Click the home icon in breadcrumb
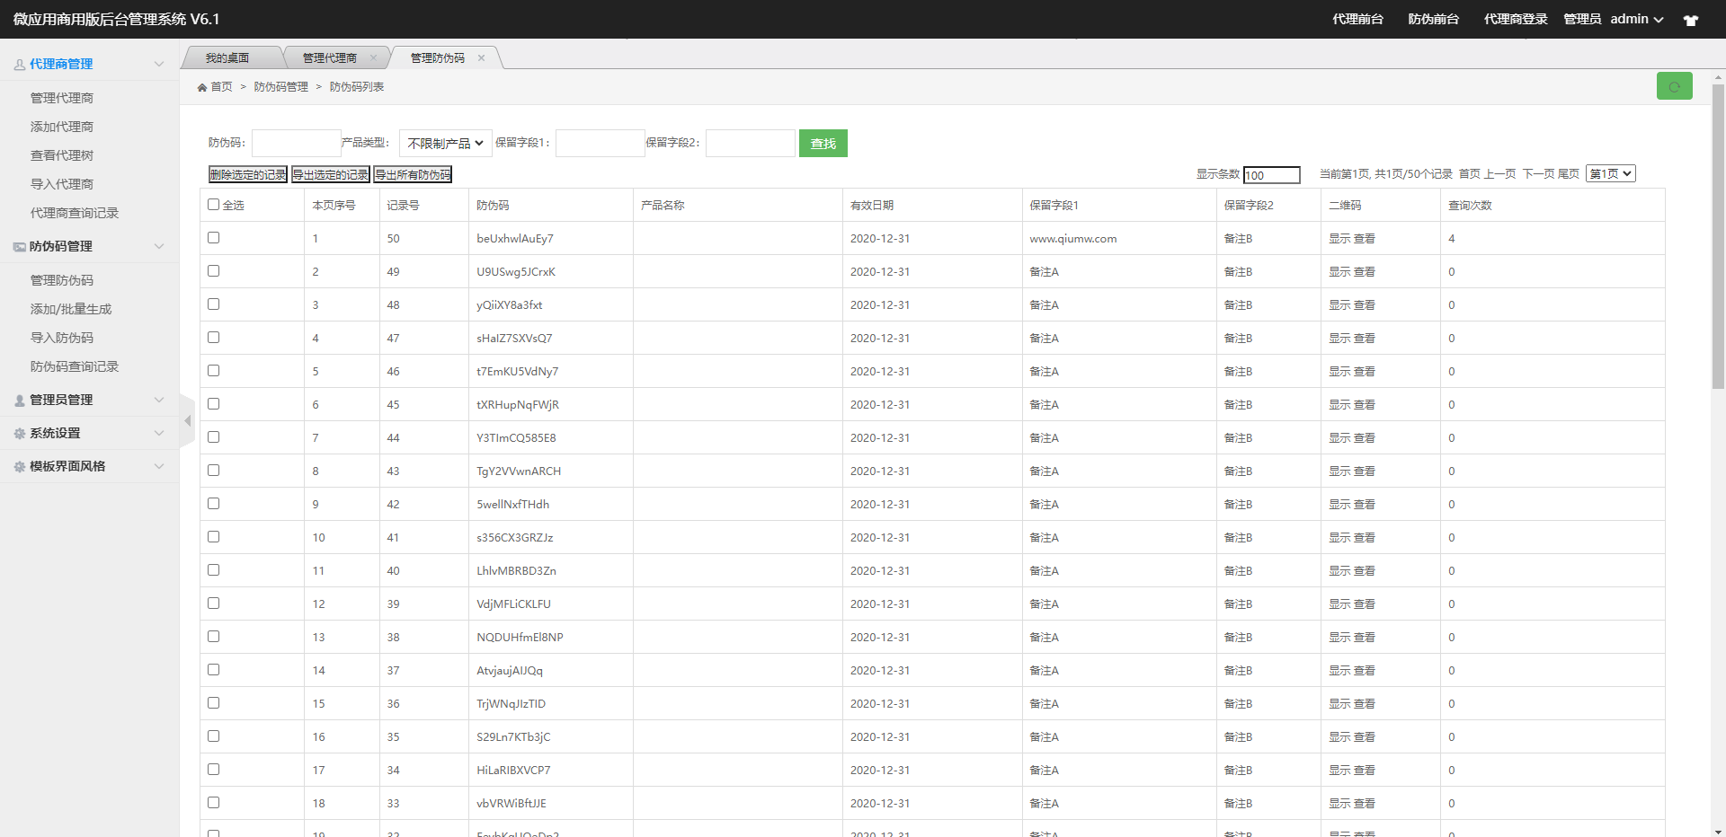Viewport: 1726px width, 837px height. tap(202, 87)
